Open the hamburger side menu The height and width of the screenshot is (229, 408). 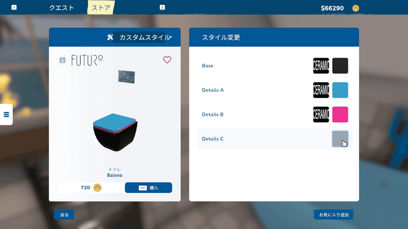6,114
